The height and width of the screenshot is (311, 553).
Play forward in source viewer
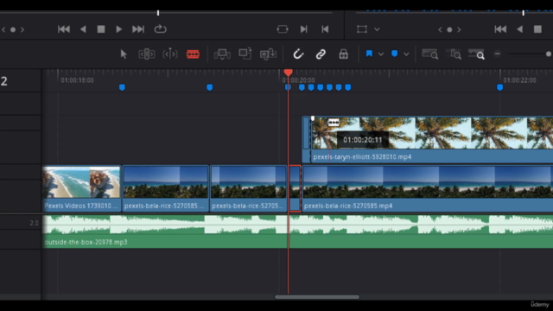(x=119, y=29)
